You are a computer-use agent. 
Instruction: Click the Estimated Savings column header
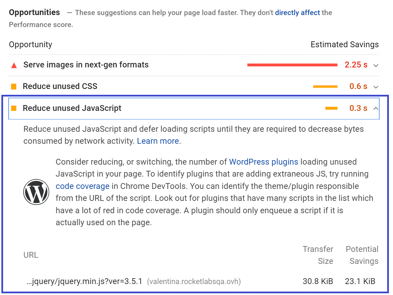[344, 44]
